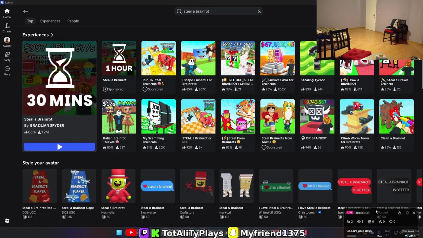
Task: Click the Kick icon in the bottom overlay
Action: [155, 233]
